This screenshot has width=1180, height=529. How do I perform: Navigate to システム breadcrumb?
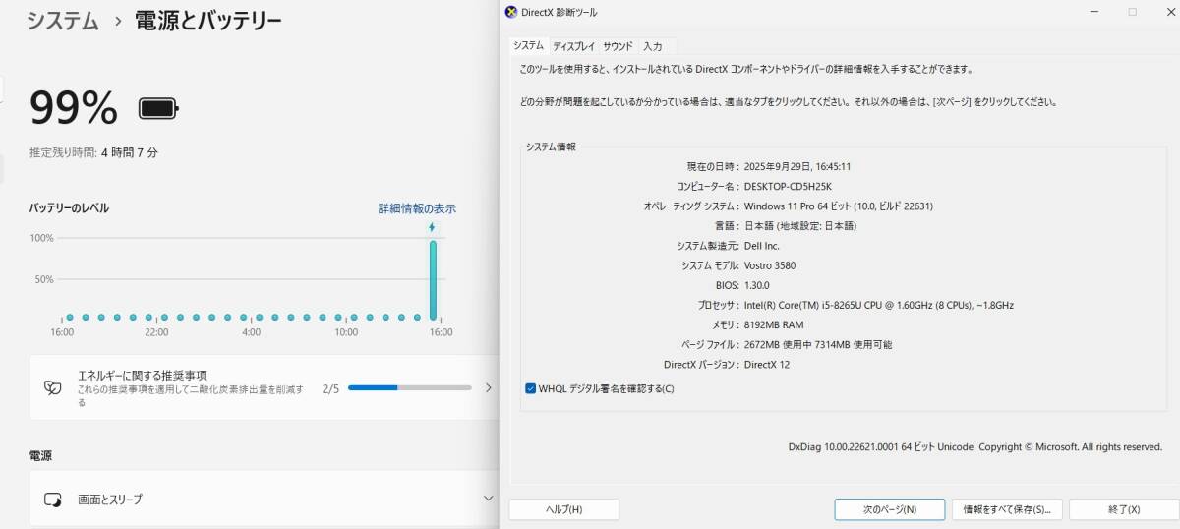click(63, 21)
